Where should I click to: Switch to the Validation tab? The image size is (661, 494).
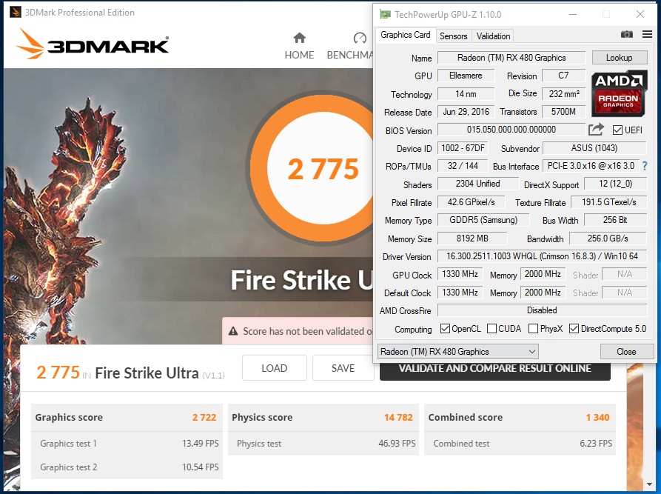[x=493, y=36]
